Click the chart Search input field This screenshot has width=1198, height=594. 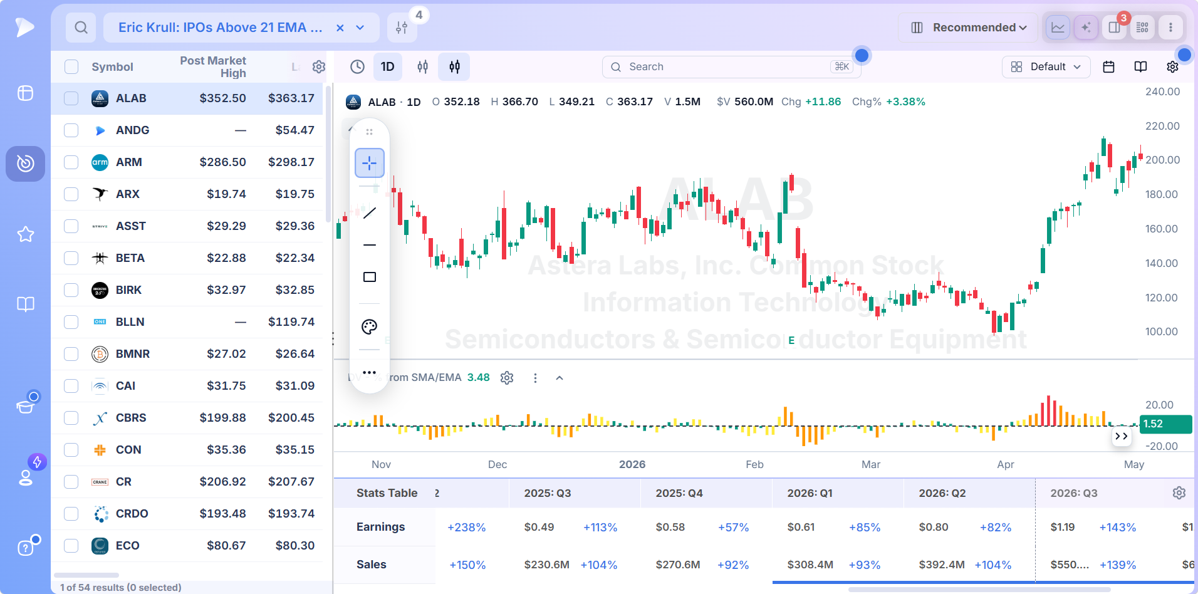pyautogui.click(x=732, y=66)
